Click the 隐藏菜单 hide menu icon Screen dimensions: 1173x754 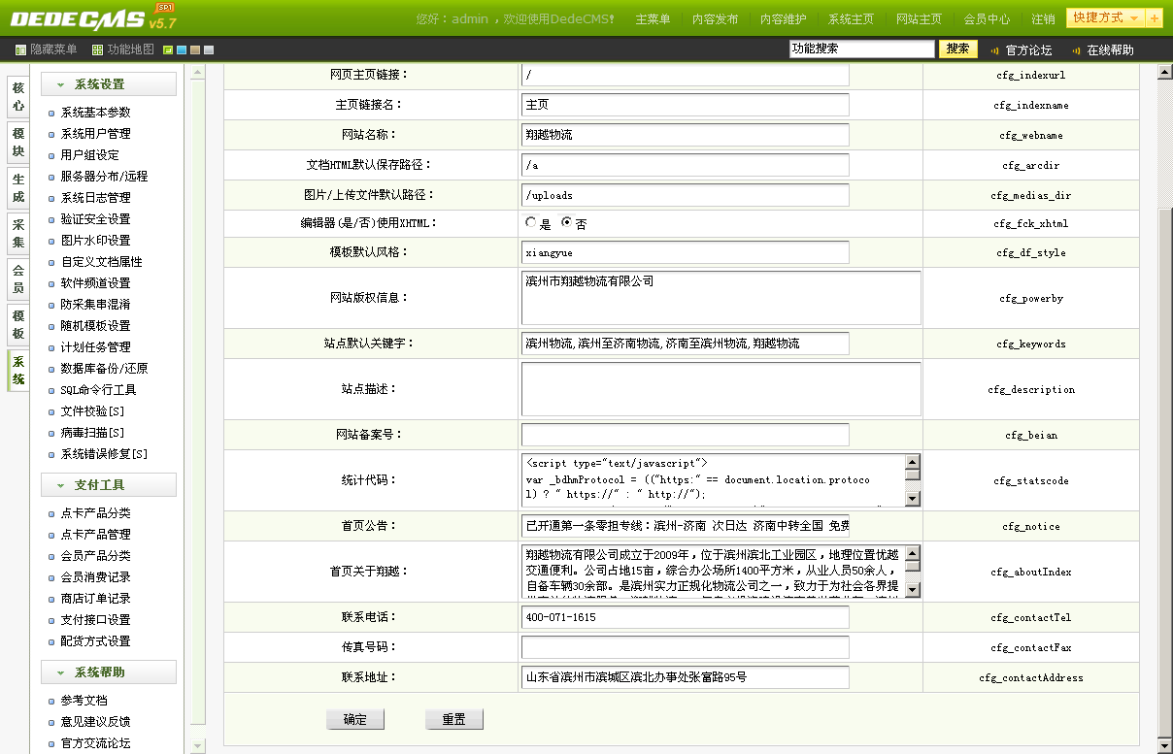21,49
